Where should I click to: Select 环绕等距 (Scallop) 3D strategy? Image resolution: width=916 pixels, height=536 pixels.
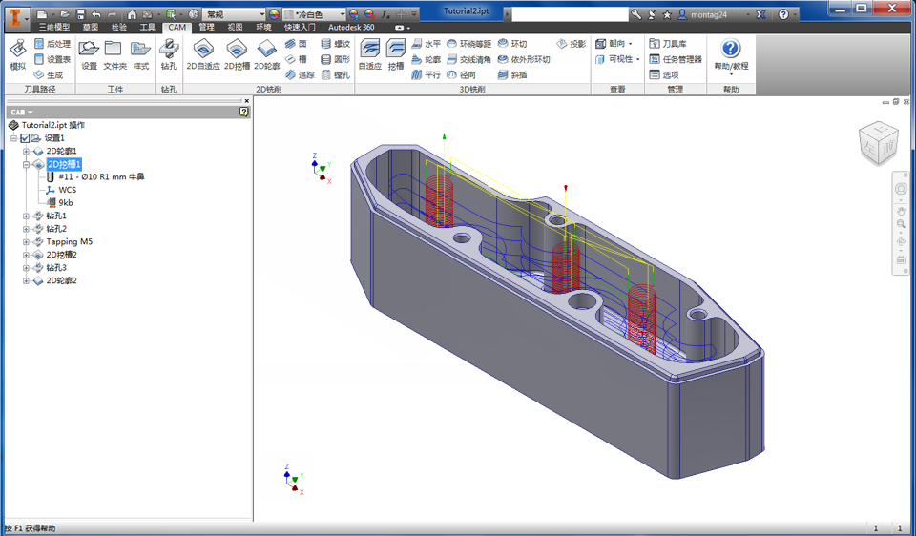pyautogui.click(x=469, y=44)
